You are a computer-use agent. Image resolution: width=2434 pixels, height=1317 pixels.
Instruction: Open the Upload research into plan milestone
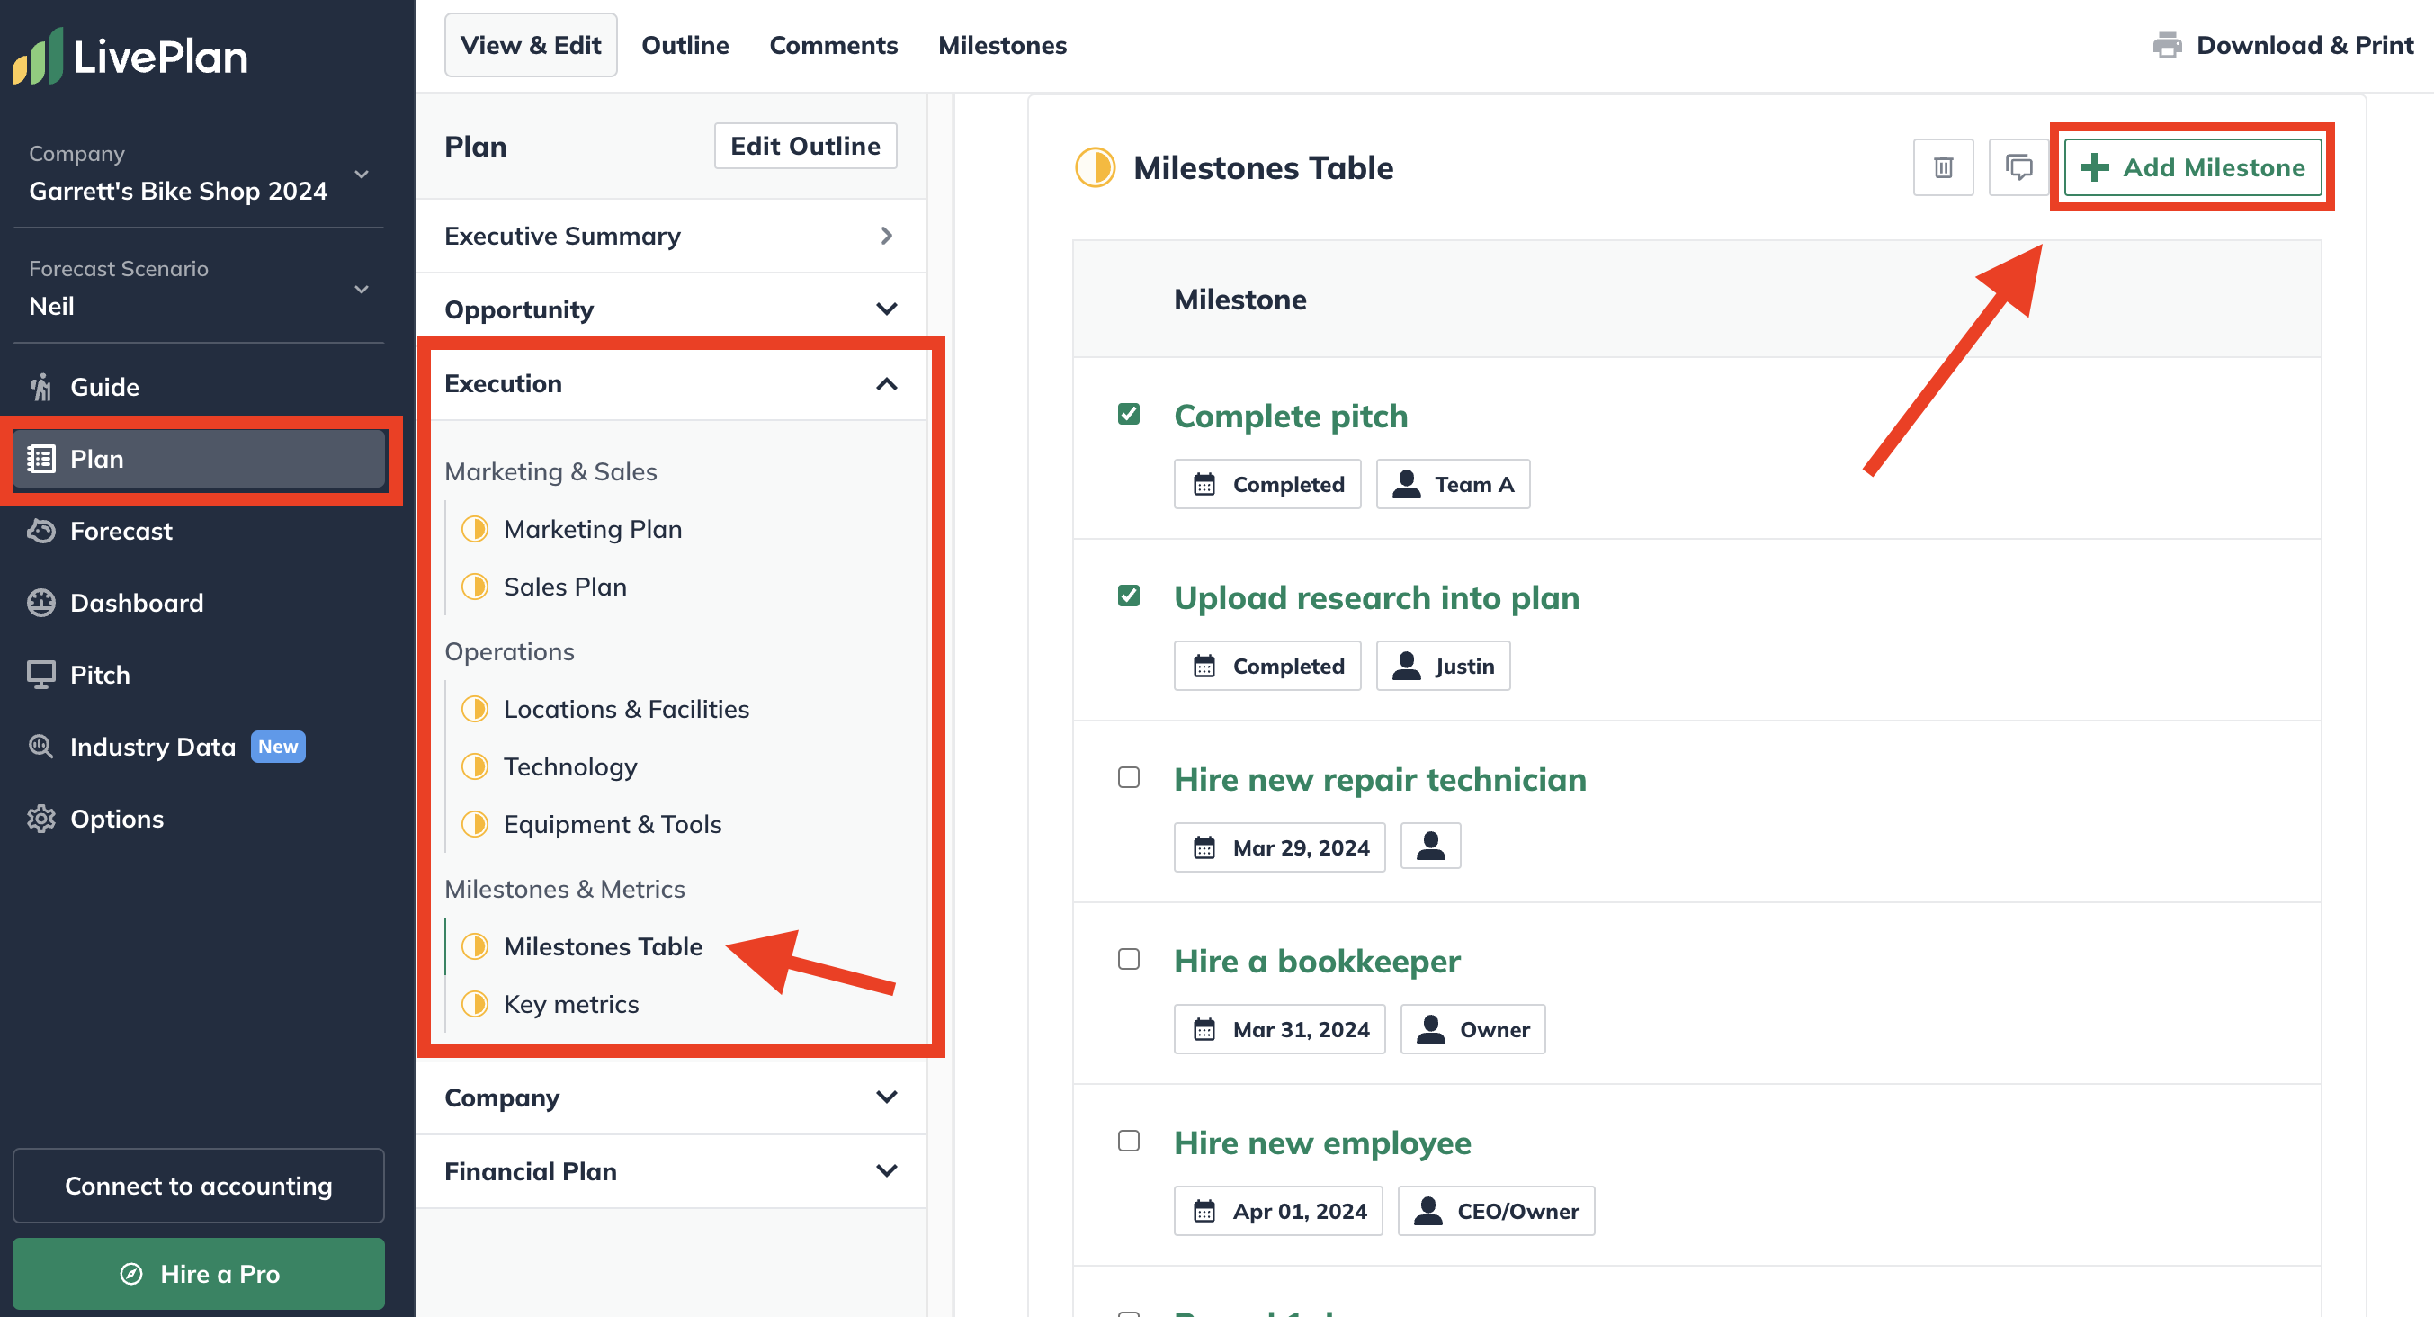click(1375, 597)
